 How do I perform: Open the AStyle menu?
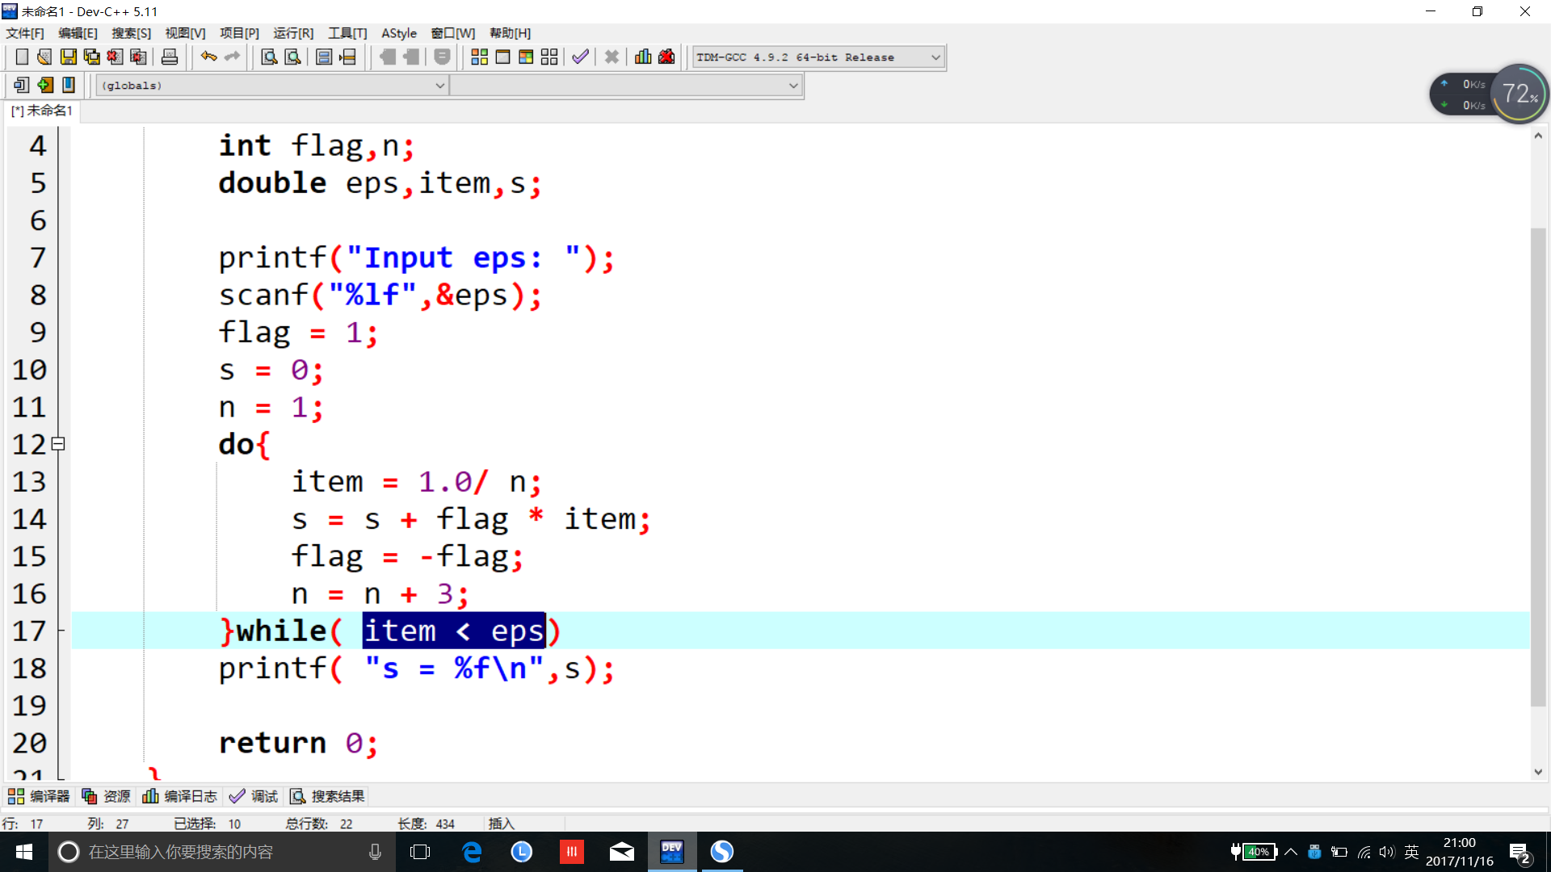point(399,33)
